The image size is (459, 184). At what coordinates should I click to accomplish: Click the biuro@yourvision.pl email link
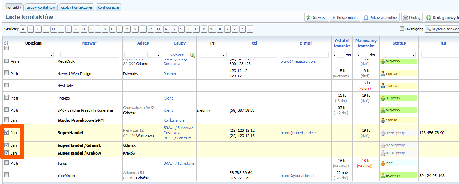click(x=297, y=176)
